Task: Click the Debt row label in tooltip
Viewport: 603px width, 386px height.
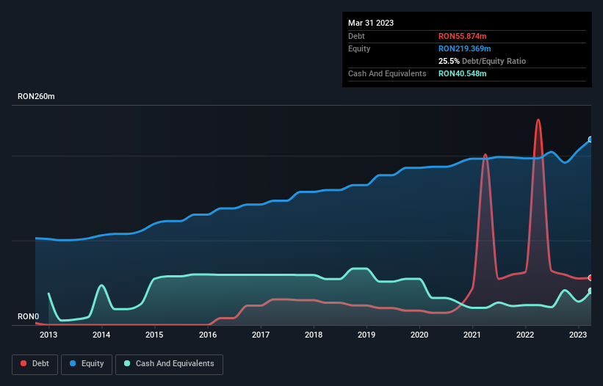Action: point(356,36)
